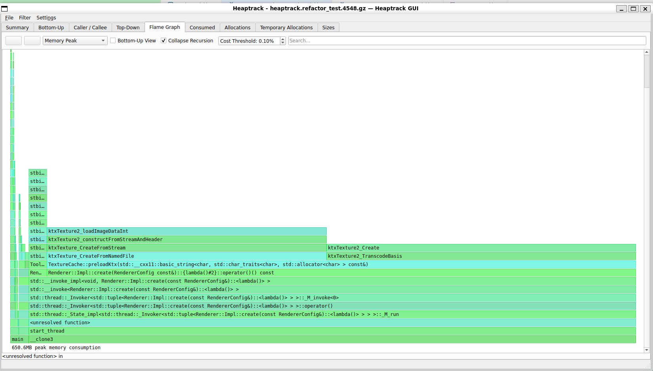The height and width of the screenshot is (371, 653).
Task: Select the TextureCache::preloadKtx flame graph frame
Action: tap(341, 264)
